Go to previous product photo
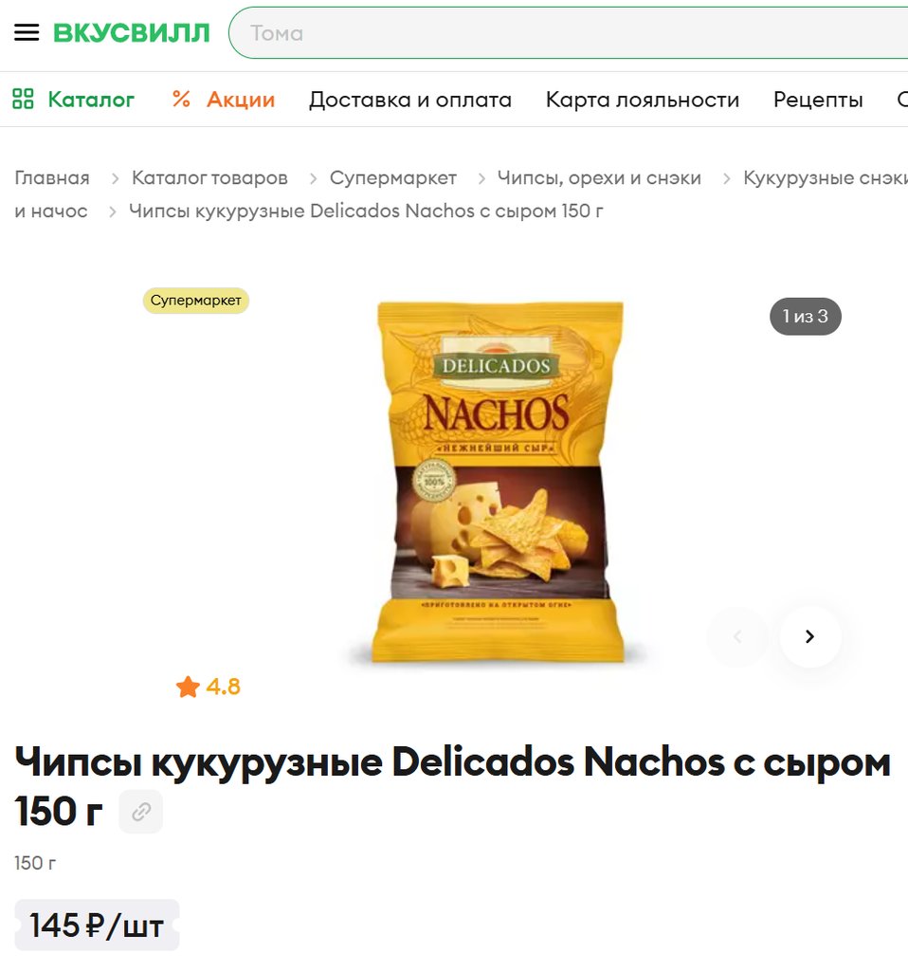Viewport: 908px width, 971px height. 737,636
